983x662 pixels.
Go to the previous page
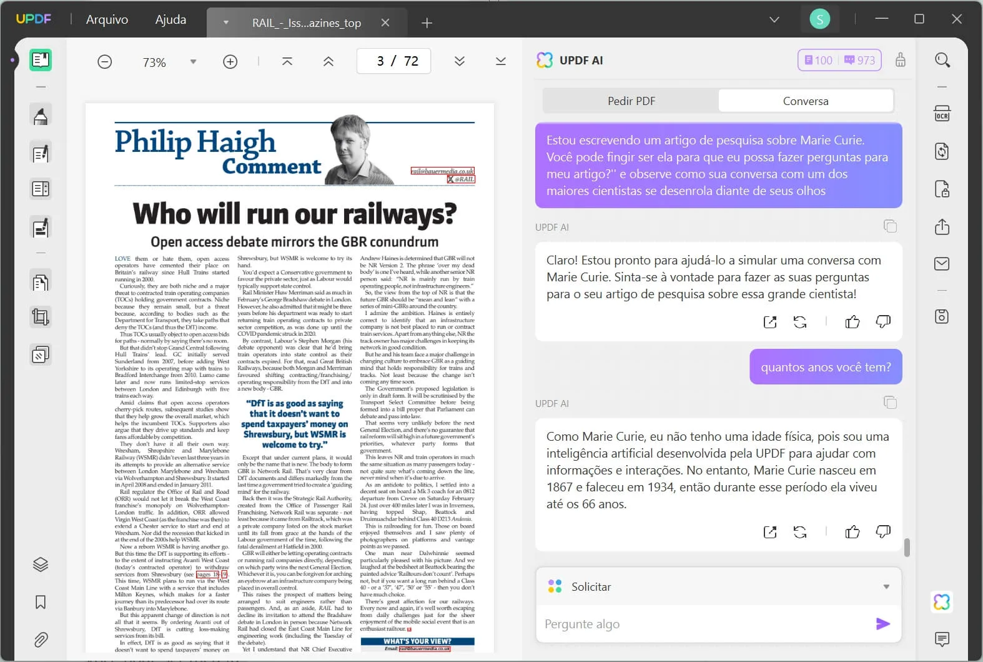[328, 61]
